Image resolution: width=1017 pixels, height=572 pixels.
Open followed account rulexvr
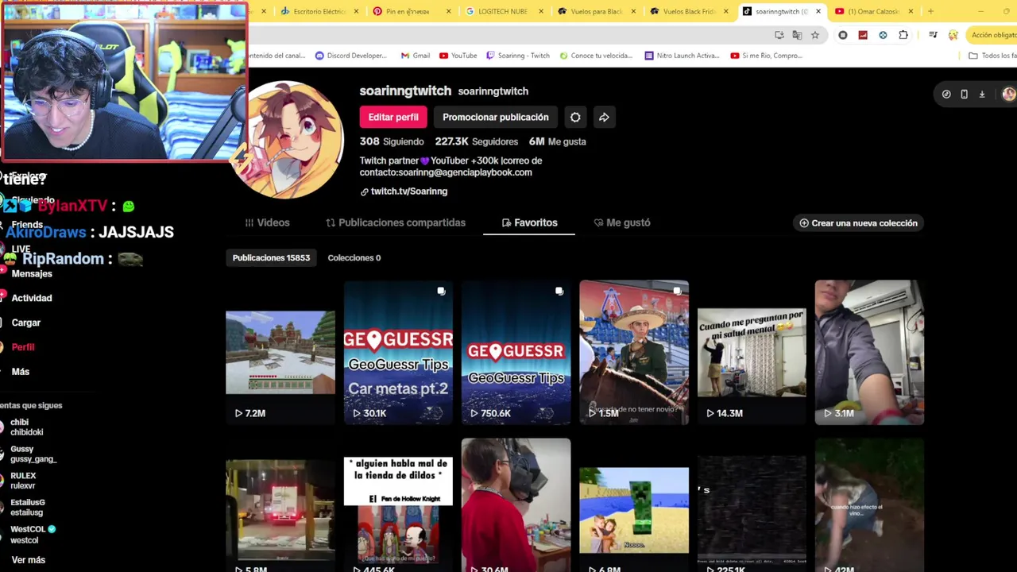click(22, 481)
